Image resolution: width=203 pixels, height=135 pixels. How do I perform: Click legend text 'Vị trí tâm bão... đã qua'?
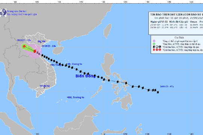[x=181, y=47]
